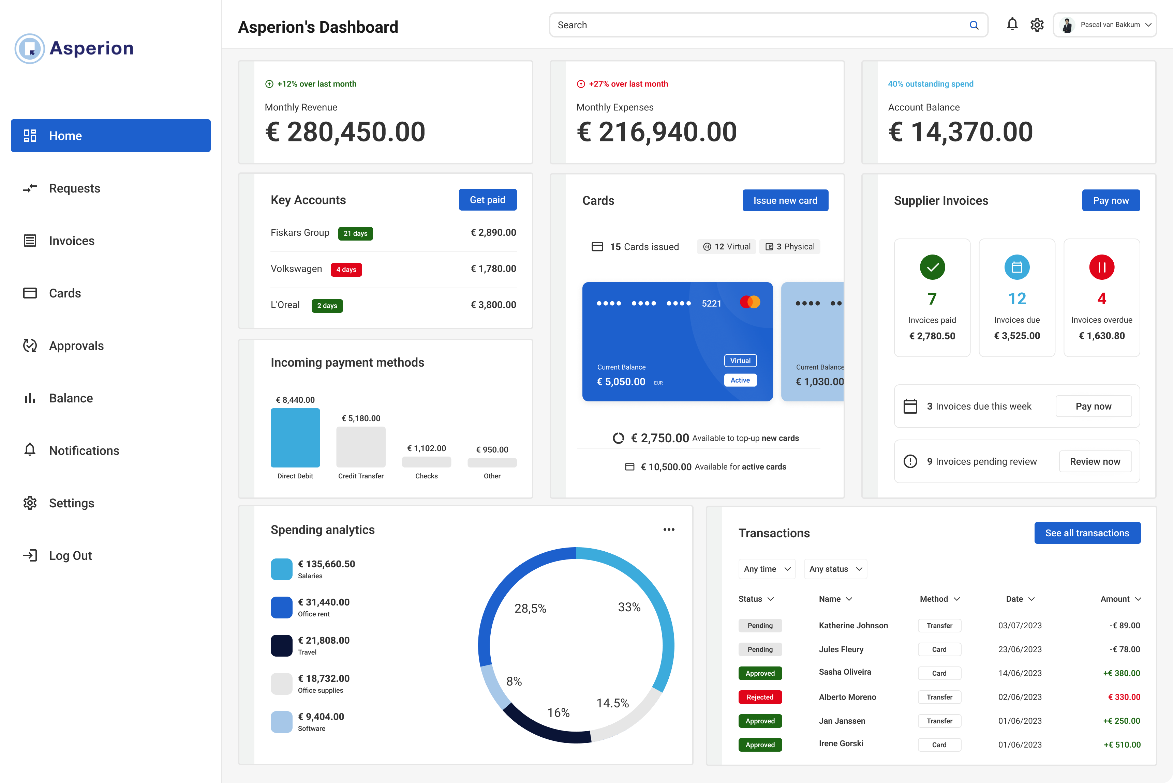Click the red invoices overdue pause icon
The height and width of the screenshot is (783, 1173).
[x=1101, y=267]
